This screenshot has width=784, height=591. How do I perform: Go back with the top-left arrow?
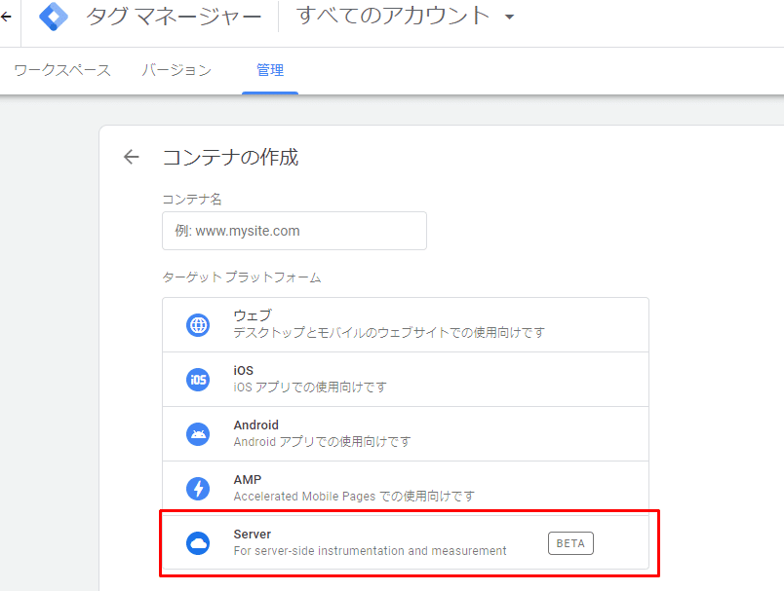coord(6,17)
